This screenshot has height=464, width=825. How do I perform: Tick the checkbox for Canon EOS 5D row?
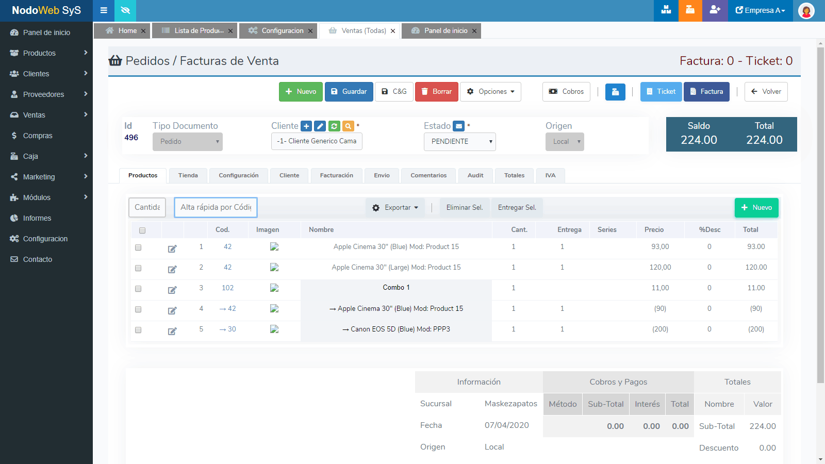pos(138,330)
